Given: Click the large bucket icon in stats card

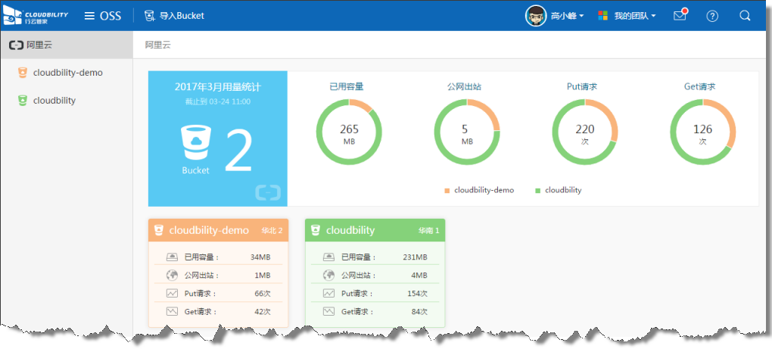Looking at the screenshot, I should coord(195,143).
